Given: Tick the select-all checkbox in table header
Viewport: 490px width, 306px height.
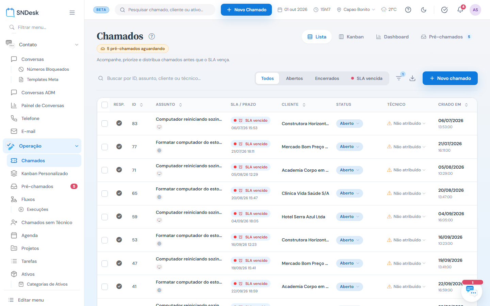Looking at the screenshot, I should coord(105,105).
